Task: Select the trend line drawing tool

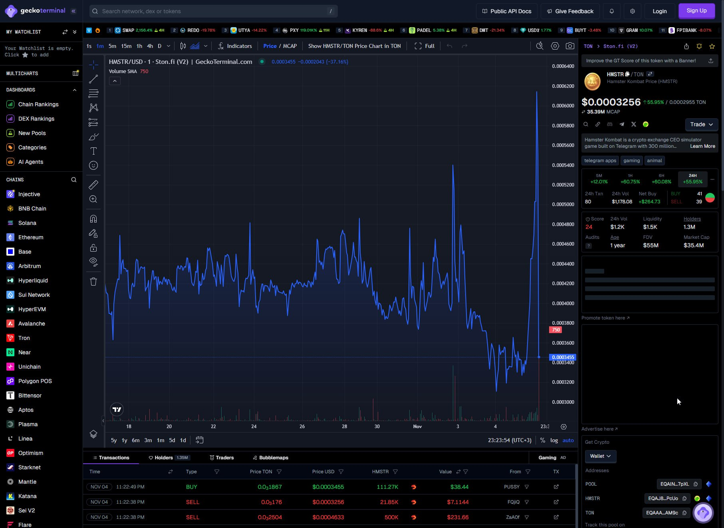Action: [93, 79]
